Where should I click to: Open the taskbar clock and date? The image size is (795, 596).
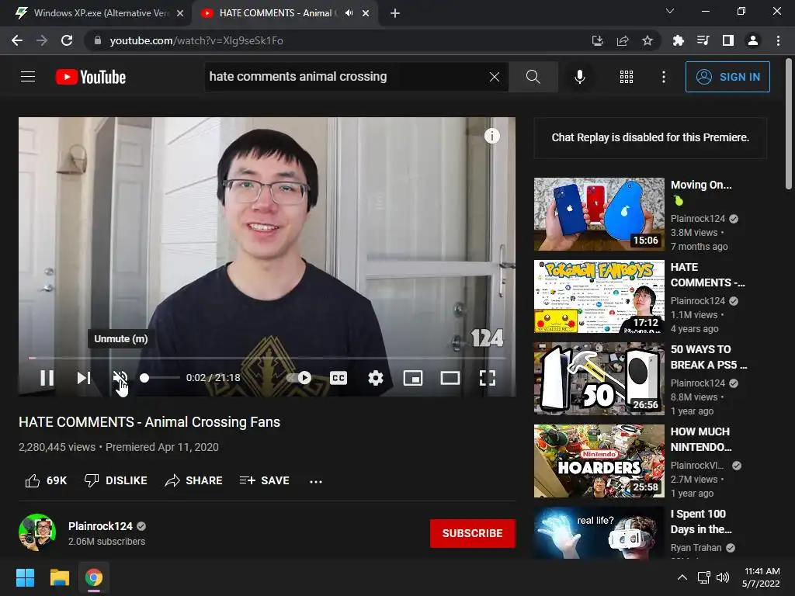tap(762, 577)
